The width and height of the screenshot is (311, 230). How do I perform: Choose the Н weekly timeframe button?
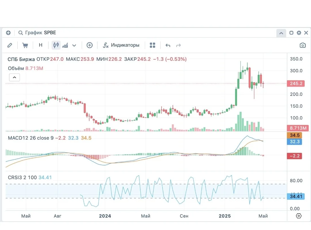(x=41, y=45)
